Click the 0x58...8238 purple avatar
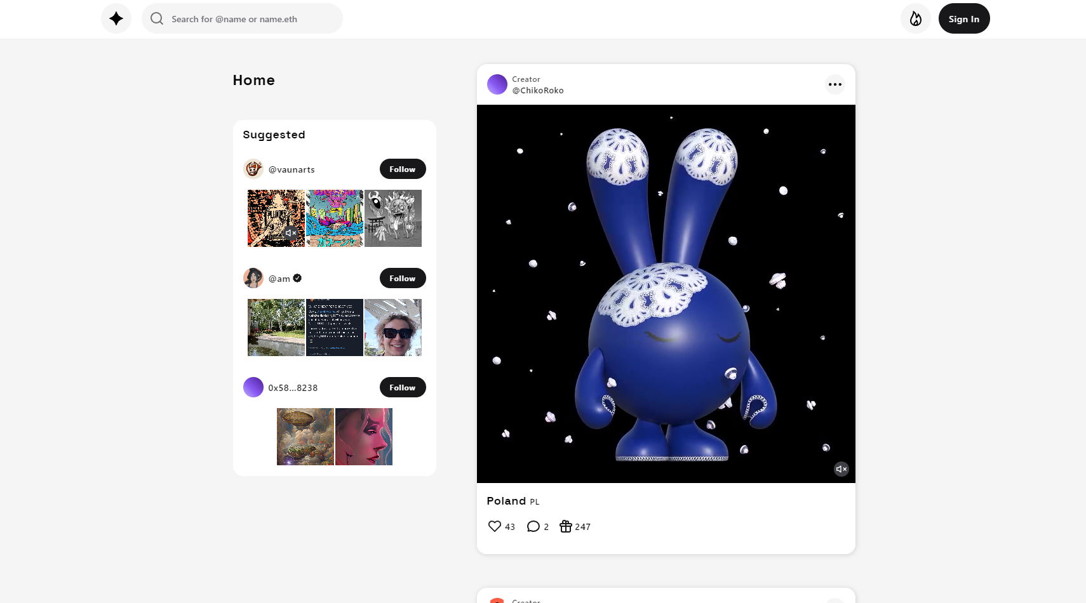Image resolution: width=1086 pixels, height=603 pixels. (253, 387)
